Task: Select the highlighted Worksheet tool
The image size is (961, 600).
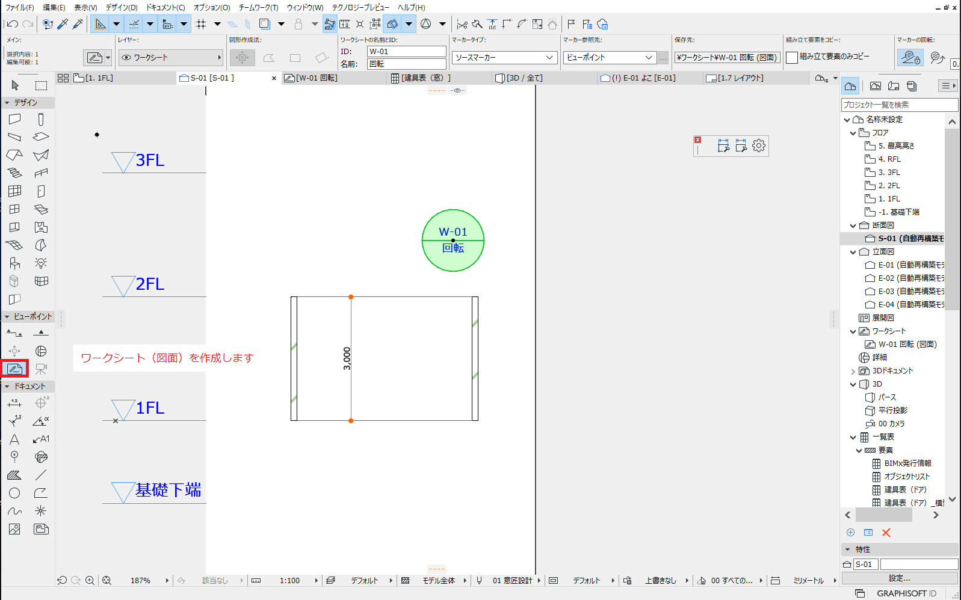Action: pos(15,369)
